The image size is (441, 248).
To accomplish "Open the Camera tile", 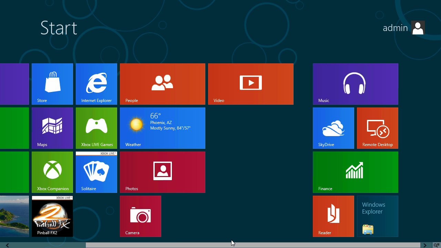I will click(x=141, y=216).
